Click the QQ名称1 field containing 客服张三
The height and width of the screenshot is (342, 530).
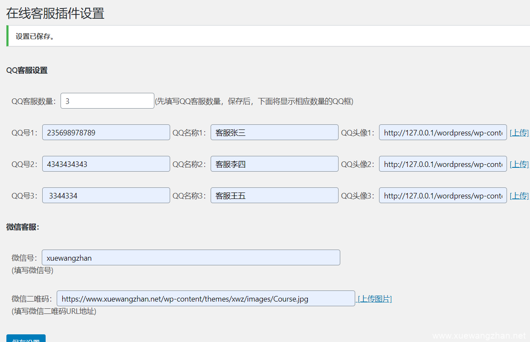pyautogui.click(x=274, y=132)
